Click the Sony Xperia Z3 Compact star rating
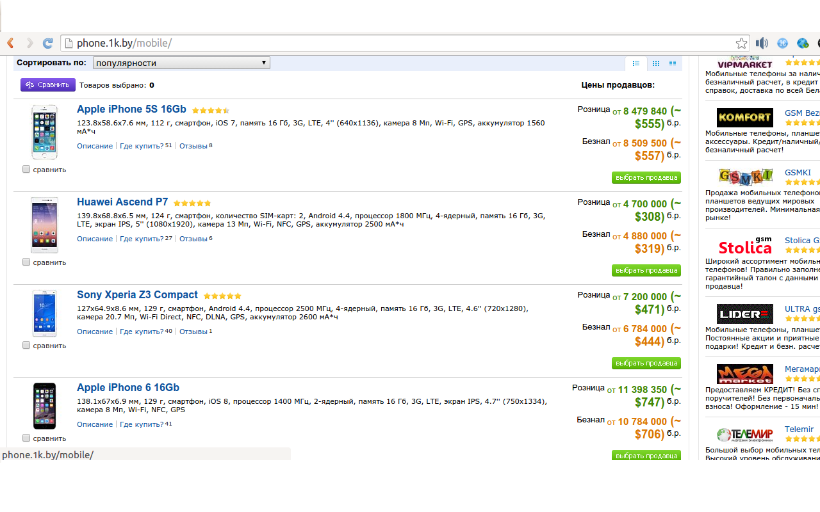 222,296
